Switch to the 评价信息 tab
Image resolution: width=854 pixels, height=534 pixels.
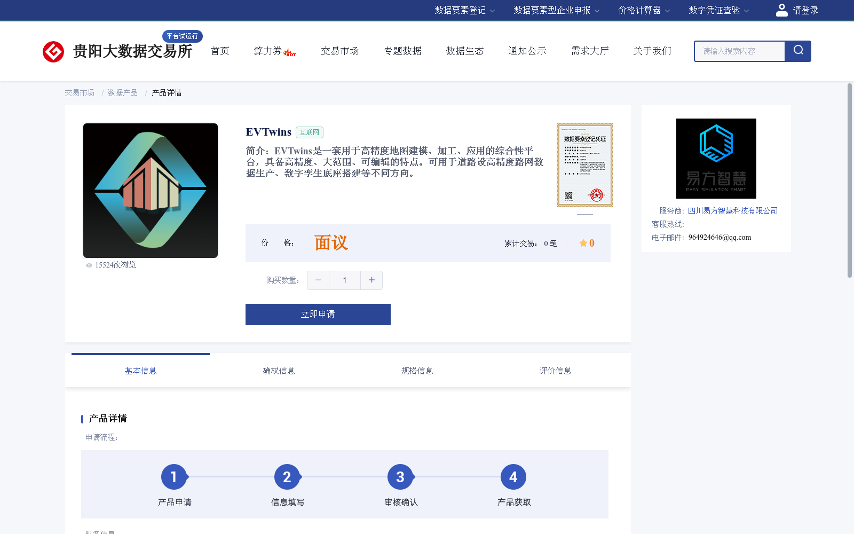click(x=555, y=371)
